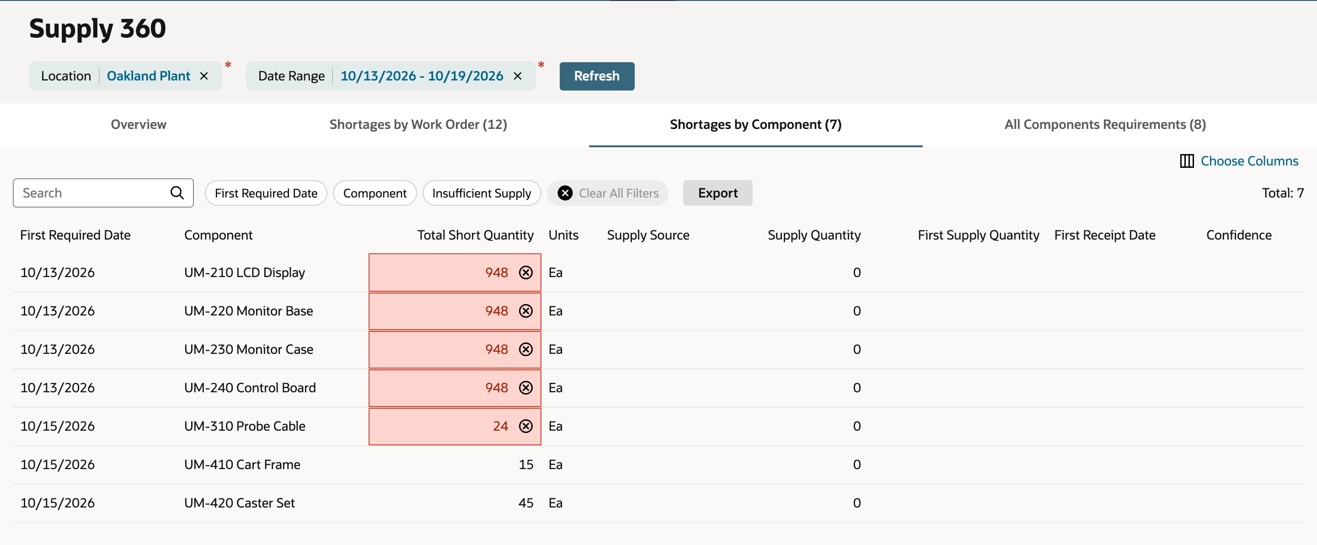Select the UM-410 Cart Frame row
Screen dimensions: 1317x545
[x=658, y=465]
